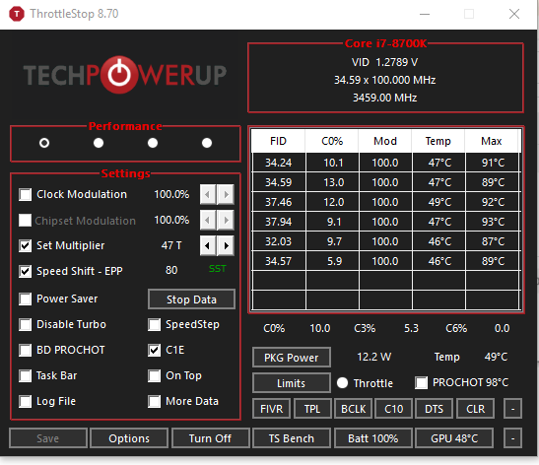
Task: Select the third Performance profile radio button
Action: coord(153,143)
